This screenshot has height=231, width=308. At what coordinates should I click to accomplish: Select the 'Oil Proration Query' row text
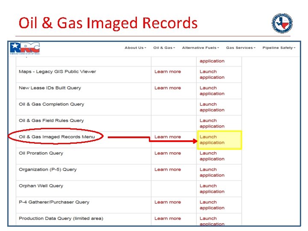[x=41, y=153]
